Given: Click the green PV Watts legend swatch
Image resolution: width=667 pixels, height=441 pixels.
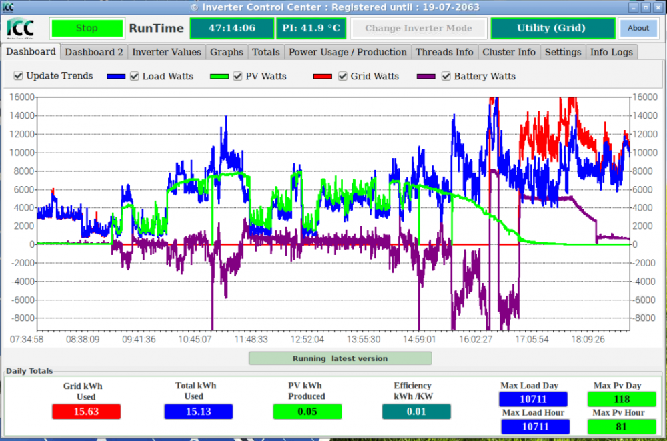Looking at the screenshot, I should (x=219, y=77).
